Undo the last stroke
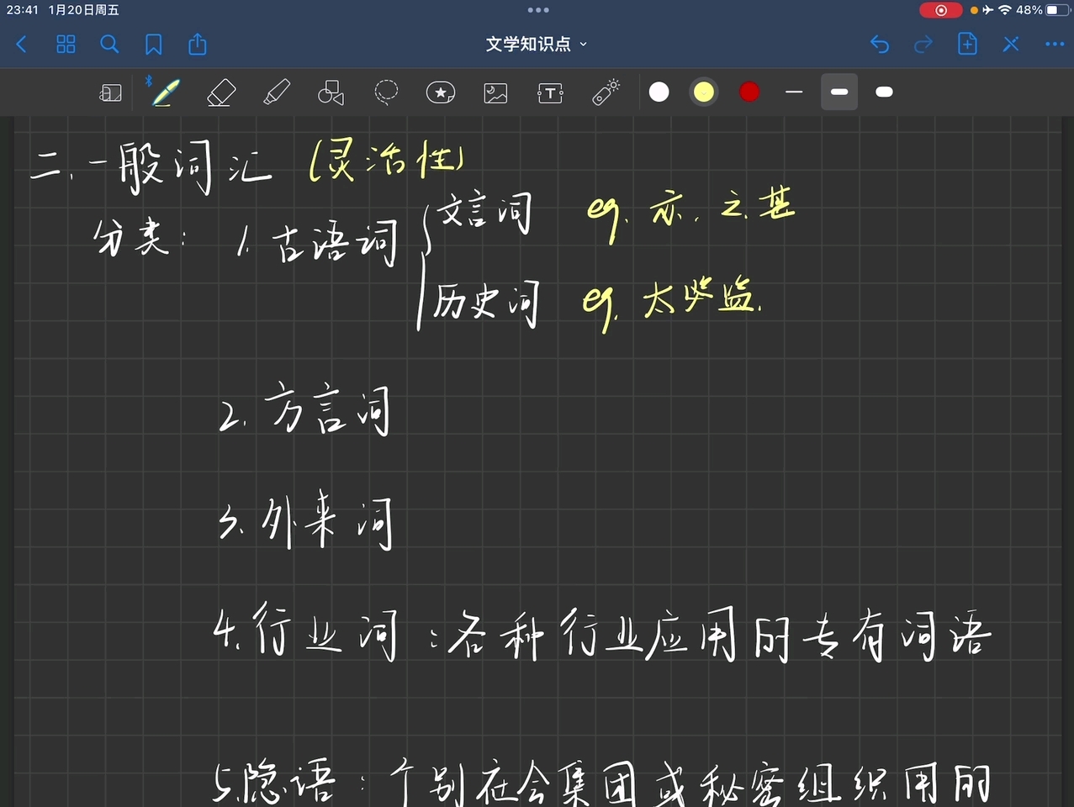 [880, 44]
